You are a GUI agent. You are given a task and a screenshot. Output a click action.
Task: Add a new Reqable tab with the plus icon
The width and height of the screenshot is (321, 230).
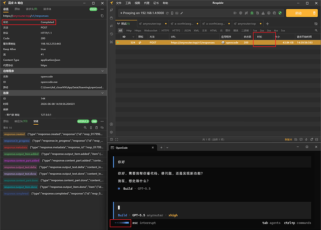(267, 24)
